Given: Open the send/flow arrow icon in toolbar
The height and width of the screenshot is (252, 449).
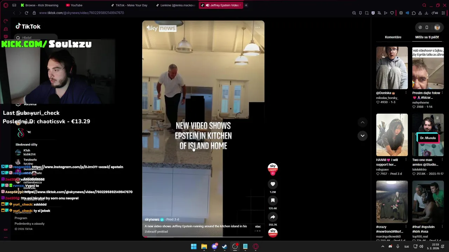Looking at the screenshot, I should (386, 13).
